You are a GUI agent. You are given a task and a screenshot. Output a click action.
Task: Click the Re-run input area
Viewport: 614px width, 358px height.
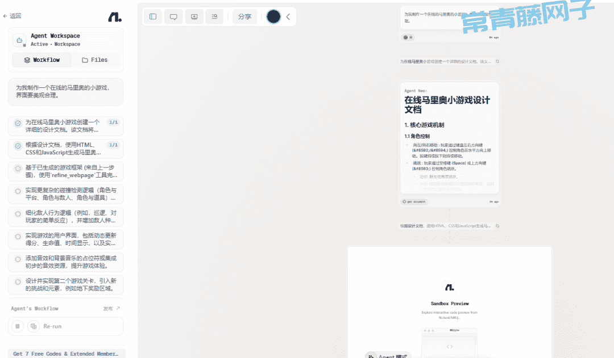66,326
